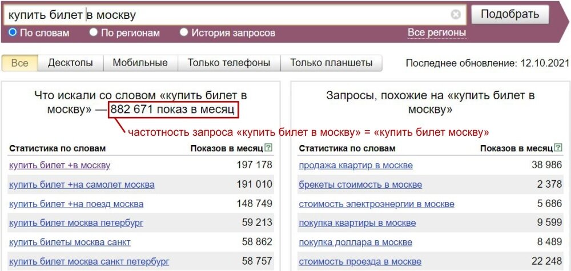Click the value "9 599"
This screenshot has width=571, height=271.
coord(549,223)
